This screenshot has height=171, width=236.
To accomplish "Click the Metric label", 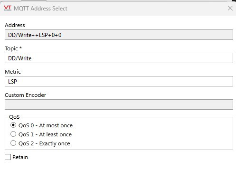I will tap(13, 72).
